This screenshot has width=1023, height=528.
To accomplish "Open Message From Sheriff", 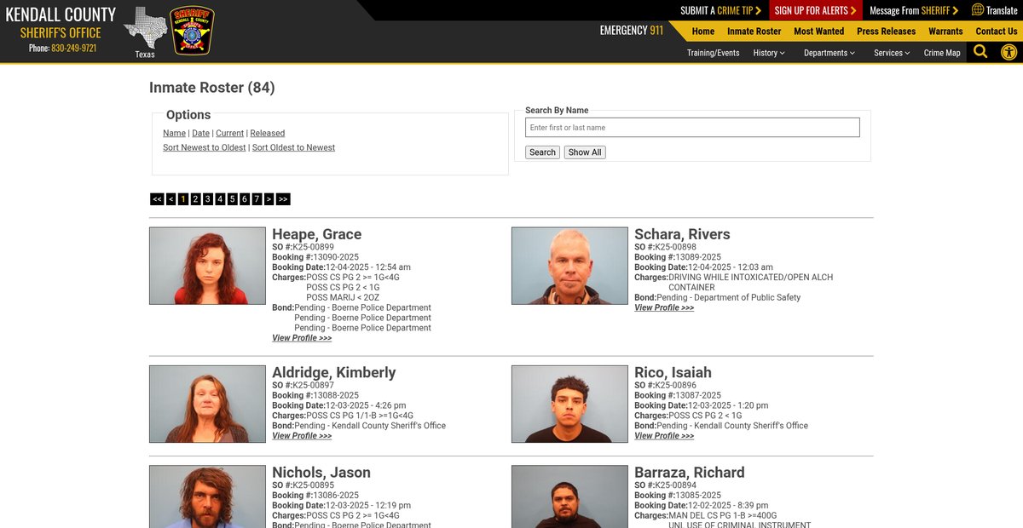I will tap(914, 10).
